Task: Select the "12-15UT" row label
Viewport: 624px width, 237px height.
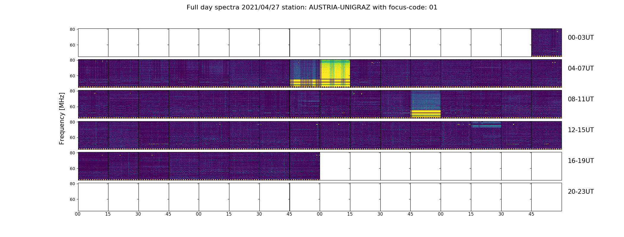Action: 581,130
